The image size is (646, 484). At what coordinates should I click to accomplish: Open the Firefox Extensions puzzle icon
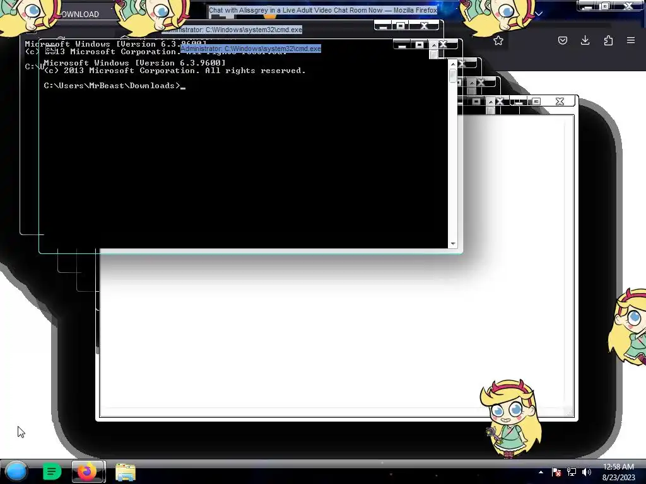pyautogui.click(x=608, y=40)
